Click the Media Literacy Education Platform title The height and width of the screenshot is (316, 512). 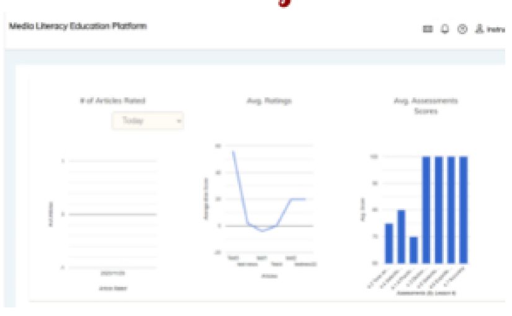point(78,27)
